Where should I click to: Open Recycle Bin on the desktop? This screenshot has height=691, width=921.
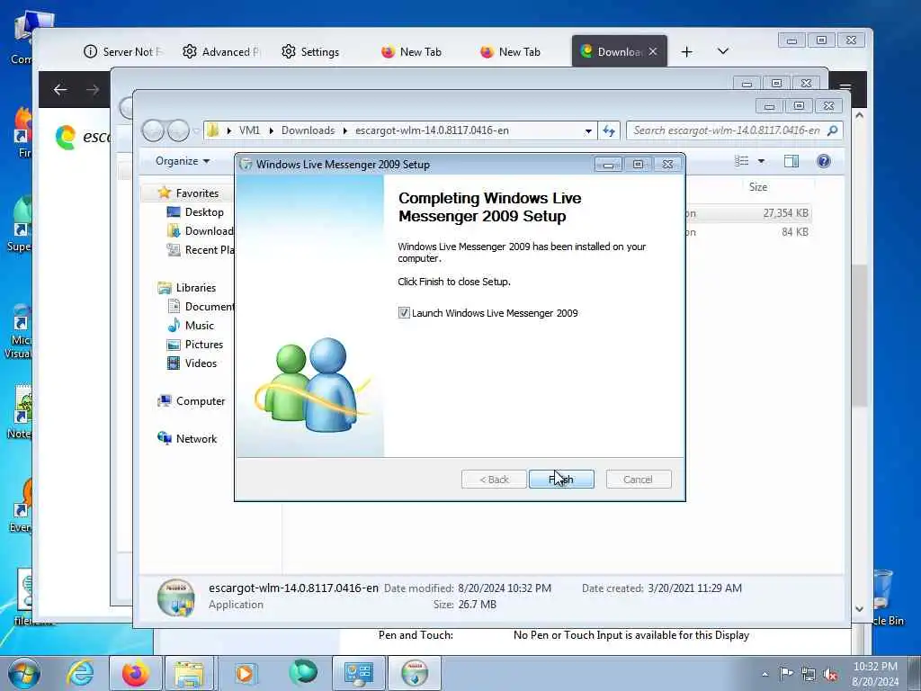pyautogui.click(x=886, y=597)
